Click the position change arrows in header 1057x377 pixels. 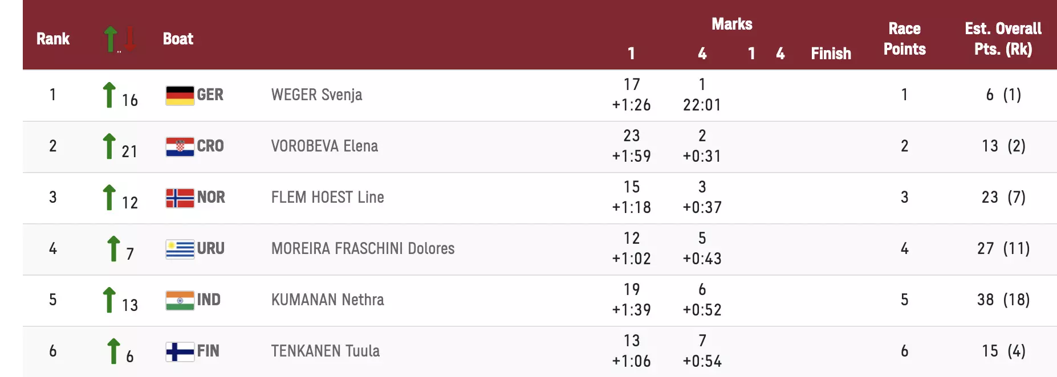click(120, 39)
